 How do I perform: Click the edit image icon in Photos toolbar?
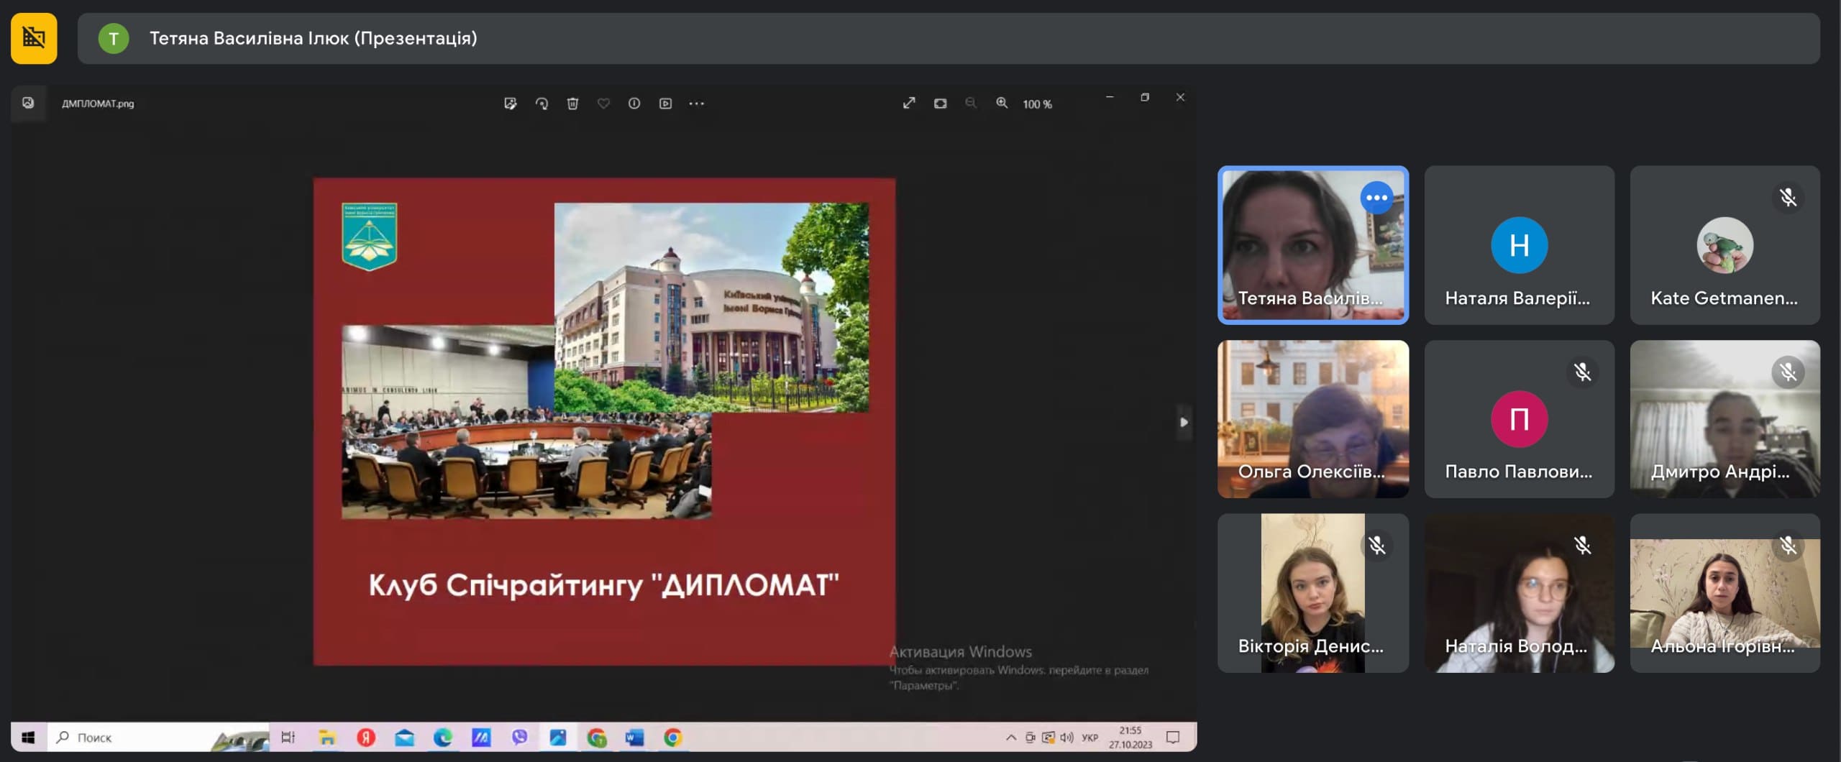[x=510, y=104]
